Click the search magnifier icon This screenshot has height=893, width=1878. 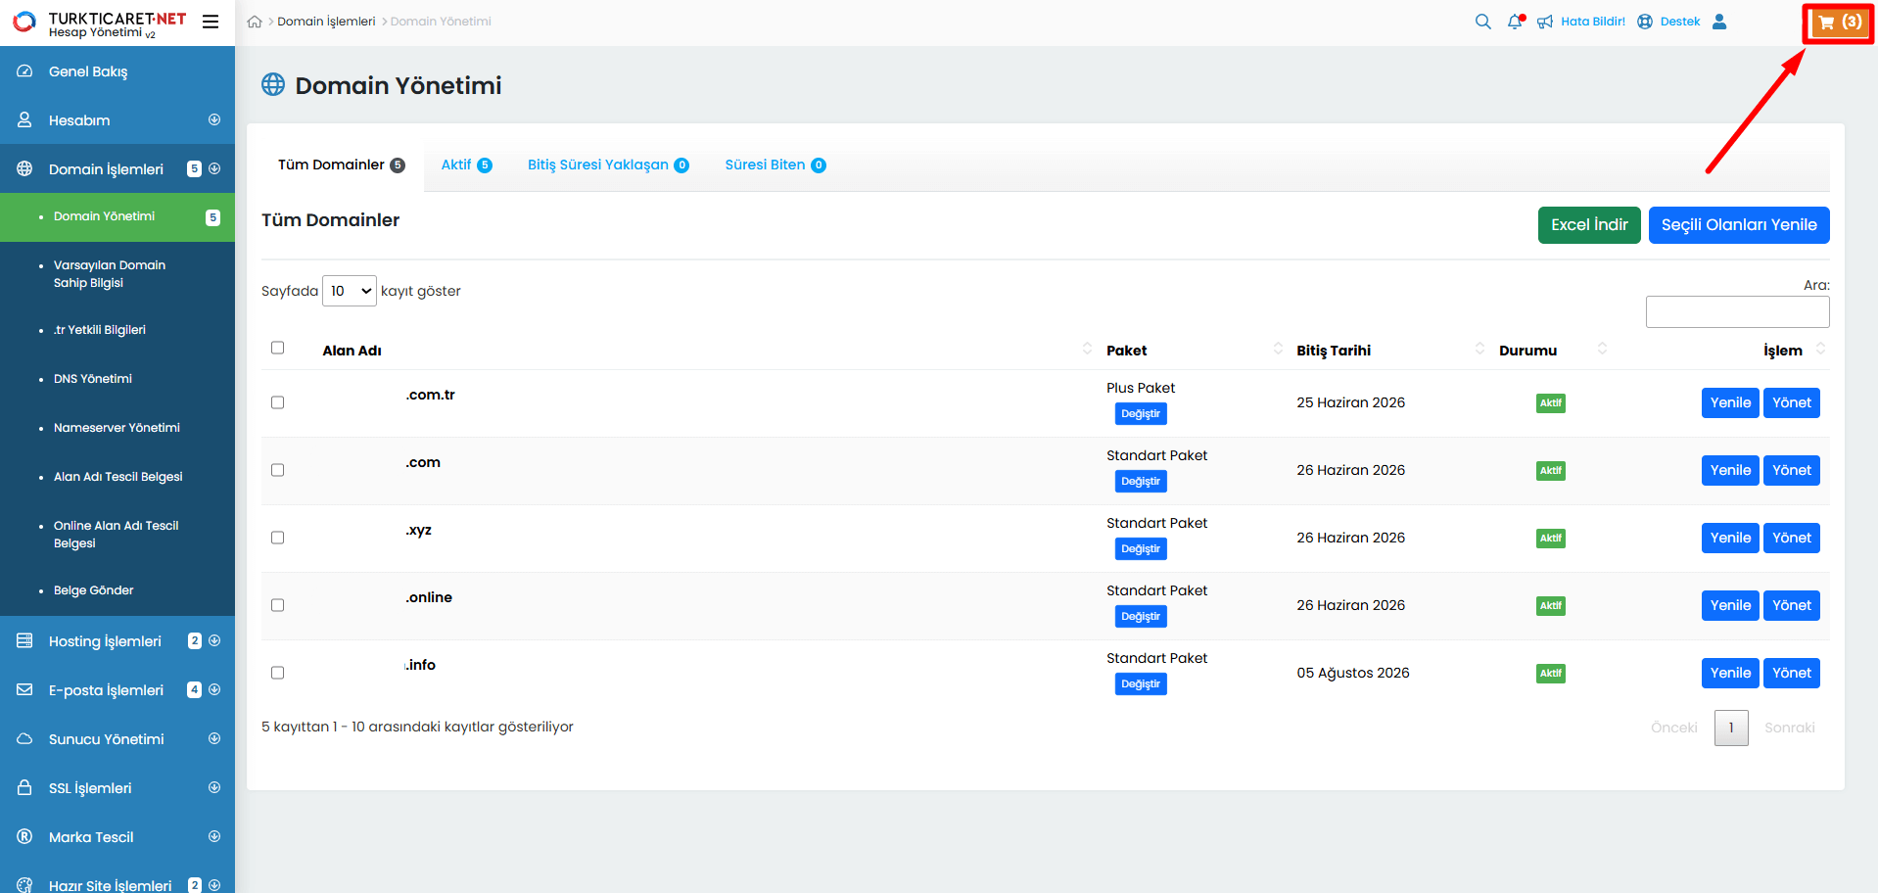1482,22
